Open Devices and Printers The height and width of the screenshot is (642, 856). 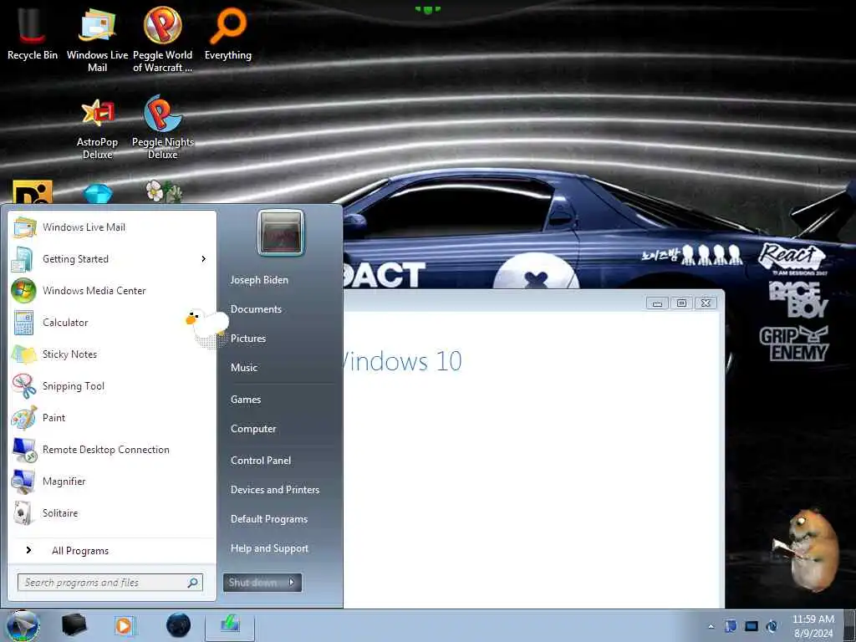[274, 490]
